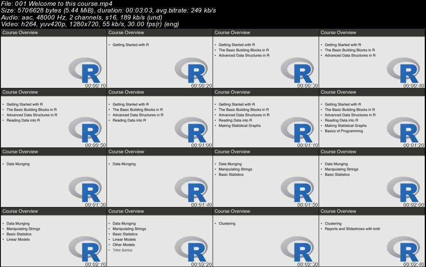Select the video frame timestamped 00:00:40
Screen dimensions: 426x267
coord(372,58)
